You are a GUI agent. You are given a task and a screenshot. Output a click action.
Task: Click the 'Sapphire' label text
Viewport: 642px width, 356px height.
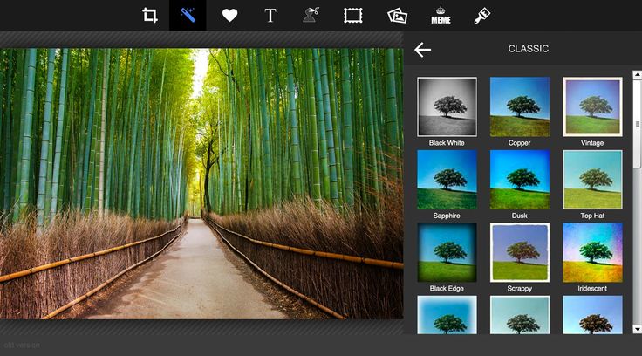pyautogui.click(x=447, y=216)
